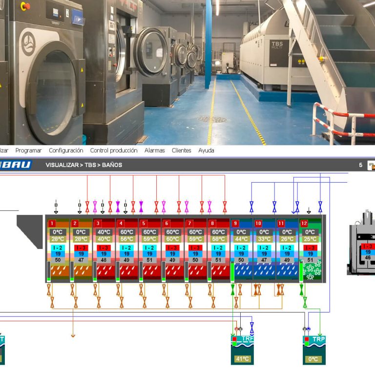The image size is (375, 375).
Task: Click the chamber 1 number label
Action: point(52,223)
